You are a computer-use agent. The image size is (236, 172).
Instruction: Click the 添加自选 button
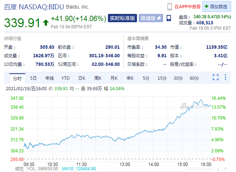[217, 6]
